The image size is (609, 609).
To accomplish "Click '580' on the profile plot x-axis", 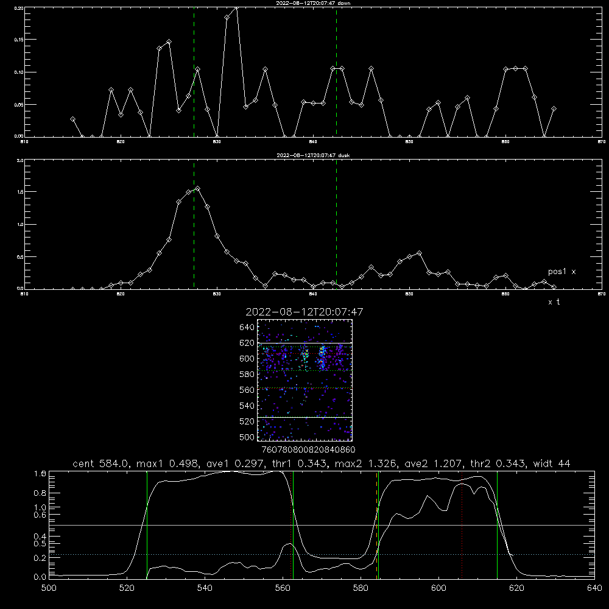I will point(361,588).
